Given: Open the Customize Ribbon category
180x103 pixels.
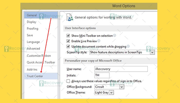Looking at the screenshot, I should coord(41,56).
